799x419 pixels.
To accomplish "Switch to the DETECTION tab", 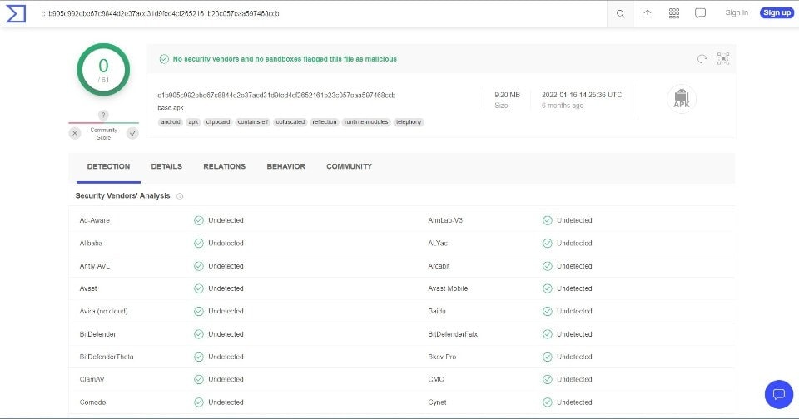I will (108, 166).
